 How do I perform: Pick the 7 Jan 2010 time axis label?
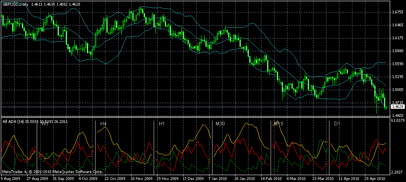[218, 178]
